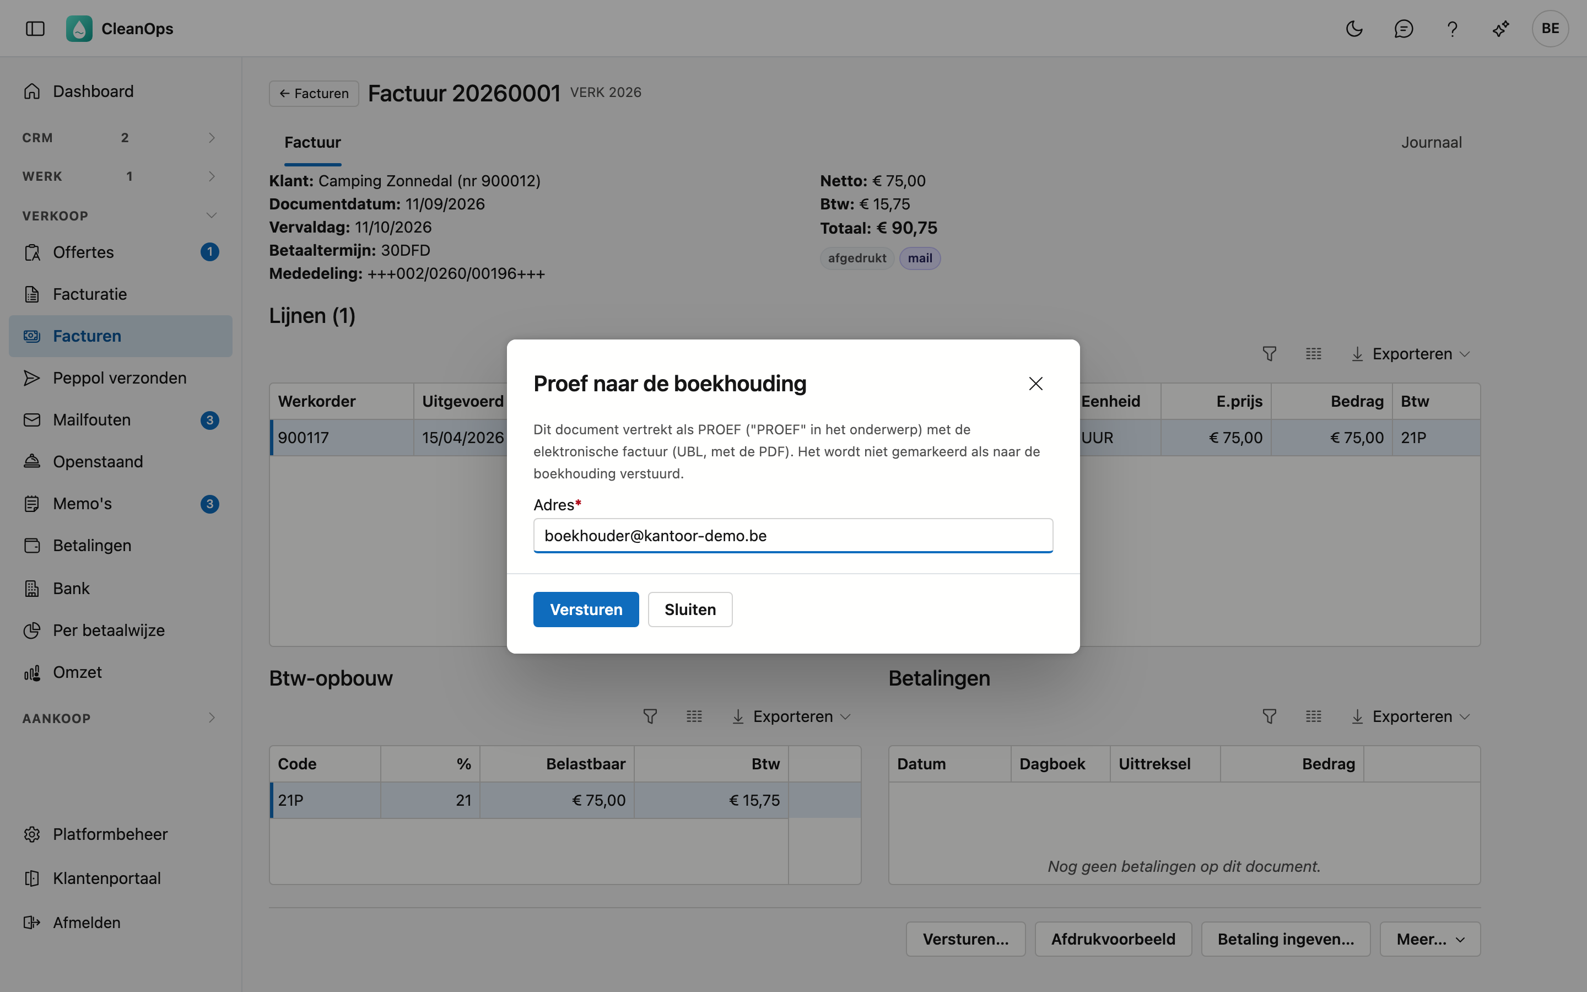Close the Proef naar de boekhouding dialog
Viewport: 1587px width, 992px height.
coord(1035,384)
